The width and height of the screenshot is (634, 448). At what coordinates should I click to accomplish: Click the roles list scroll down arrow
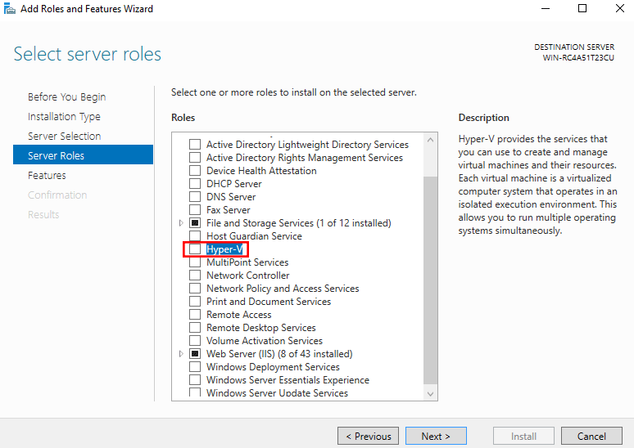(x=430, y=393)
